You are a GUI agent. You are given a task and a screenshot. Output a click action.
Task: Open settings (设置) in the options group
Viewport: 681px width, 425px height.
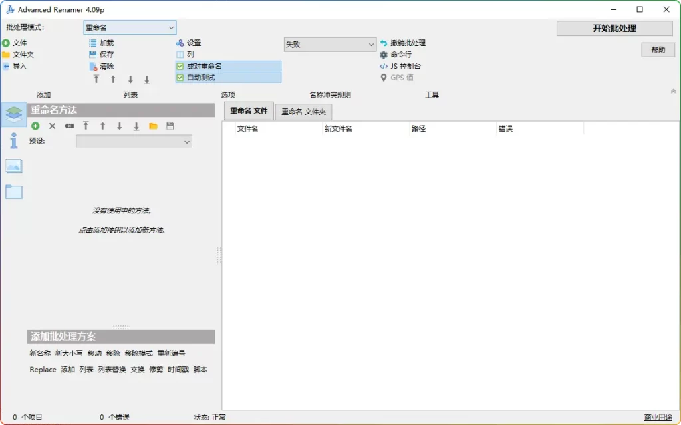click(180, 43)
